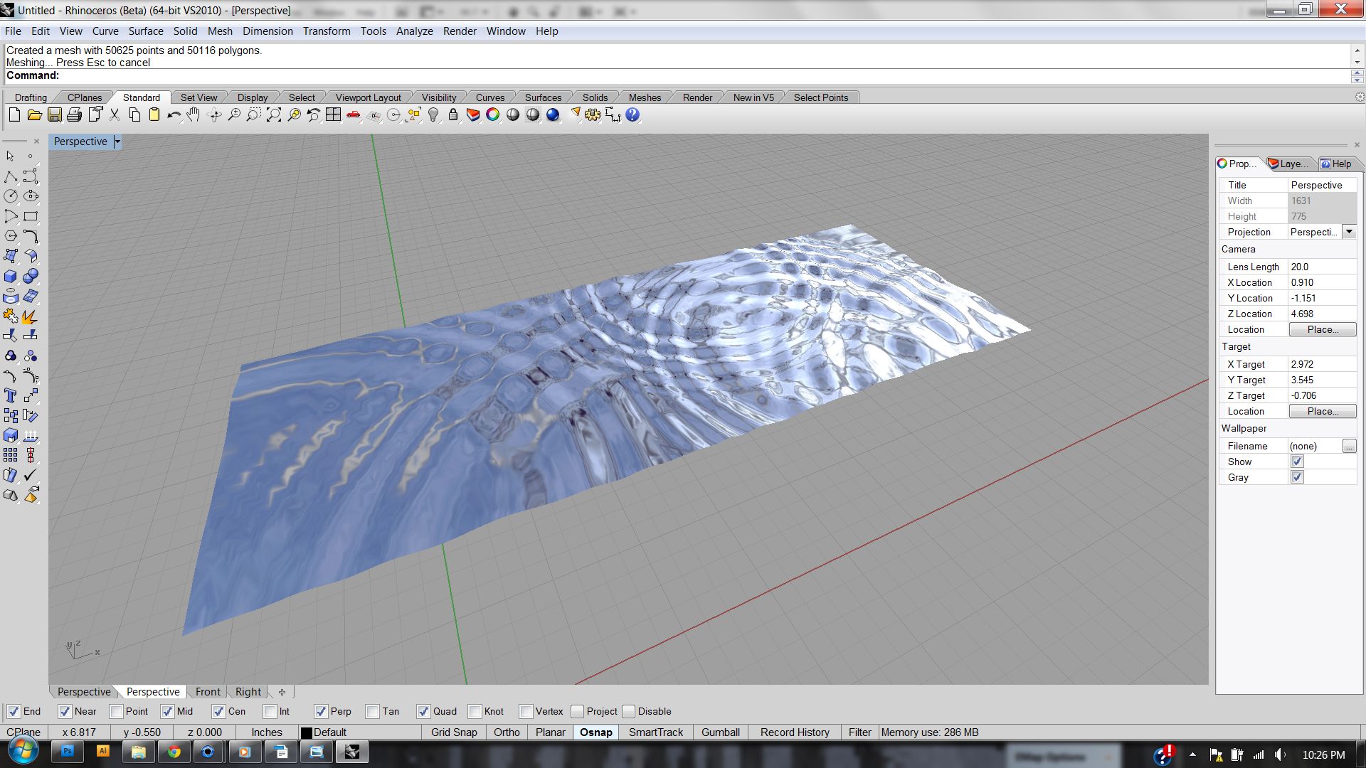
Task: Click the Undo arrow icon
Action: 174,115
